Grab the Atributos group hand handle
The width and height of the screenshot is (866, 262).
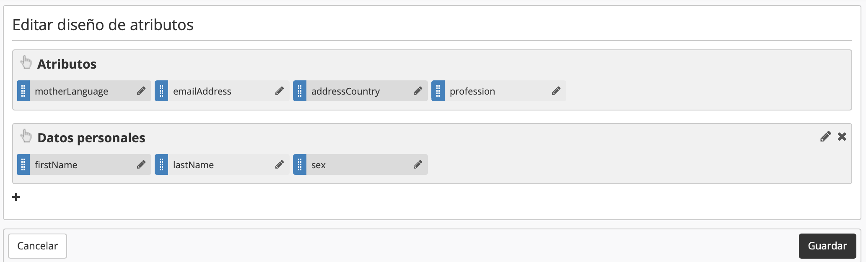pos(26,62)
